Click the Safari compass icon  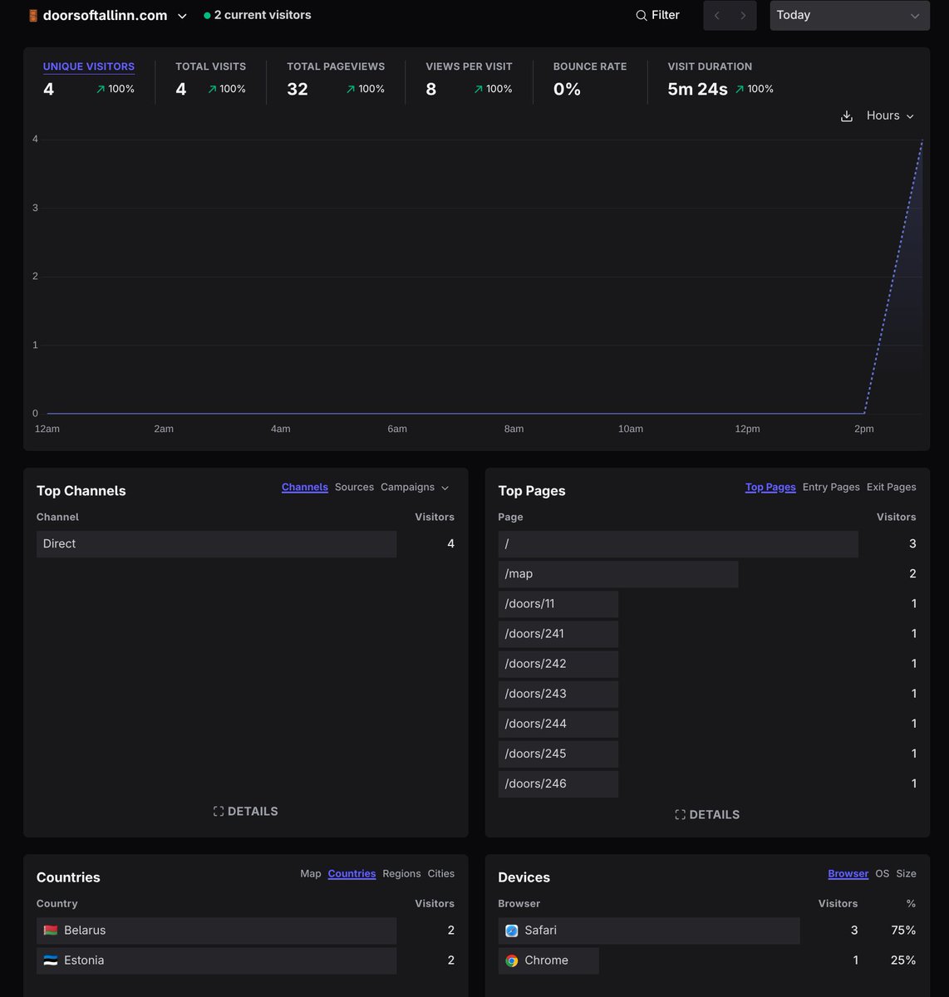[512, 931]
